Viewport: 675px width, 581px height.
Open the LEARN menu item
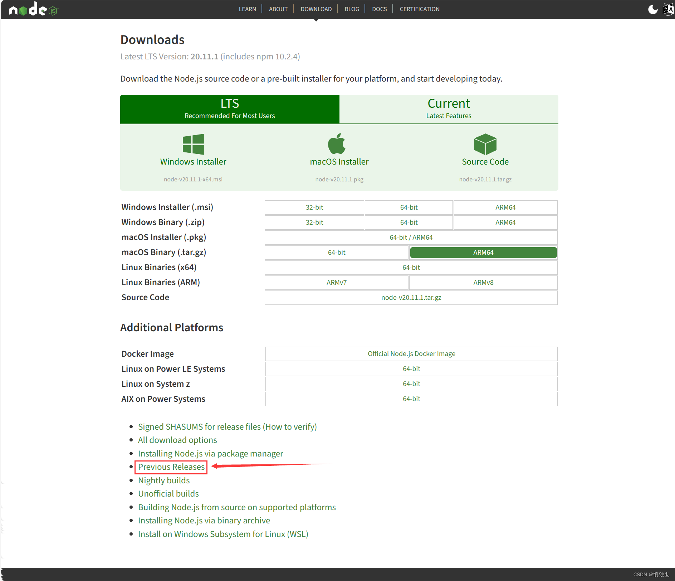click(248, 9)
